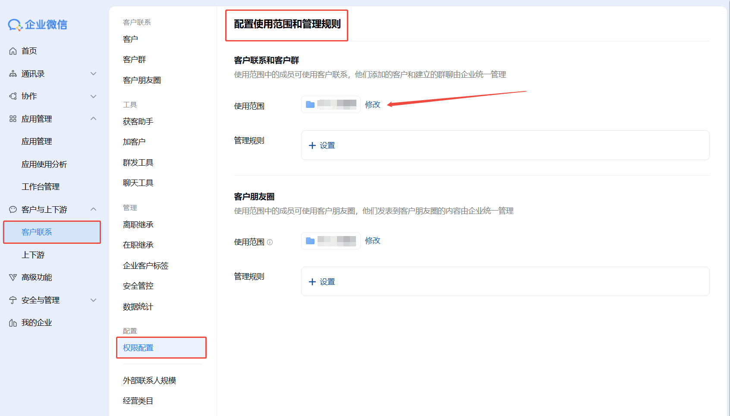Screen dimensions: 730x416
Task: Expand the 协作 section chevron
Action: pos(93,96)
